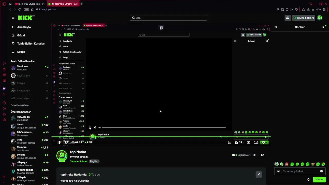Toggle mini-player mode left of Clip
This screenshot has height=185, width=329.
click(x=230, y=142)
